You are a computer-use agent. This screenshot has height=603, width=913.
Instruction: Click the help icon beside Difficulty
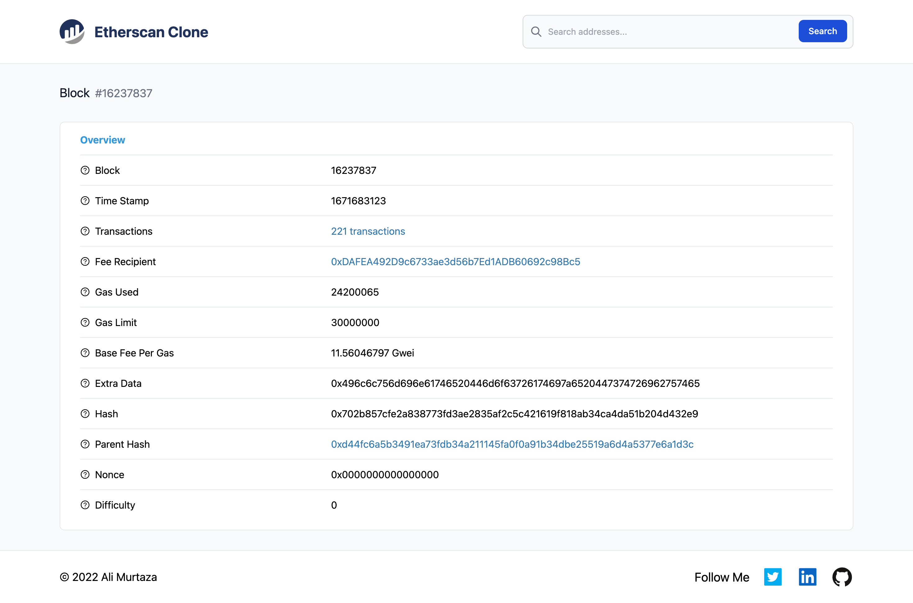point(85,505)
